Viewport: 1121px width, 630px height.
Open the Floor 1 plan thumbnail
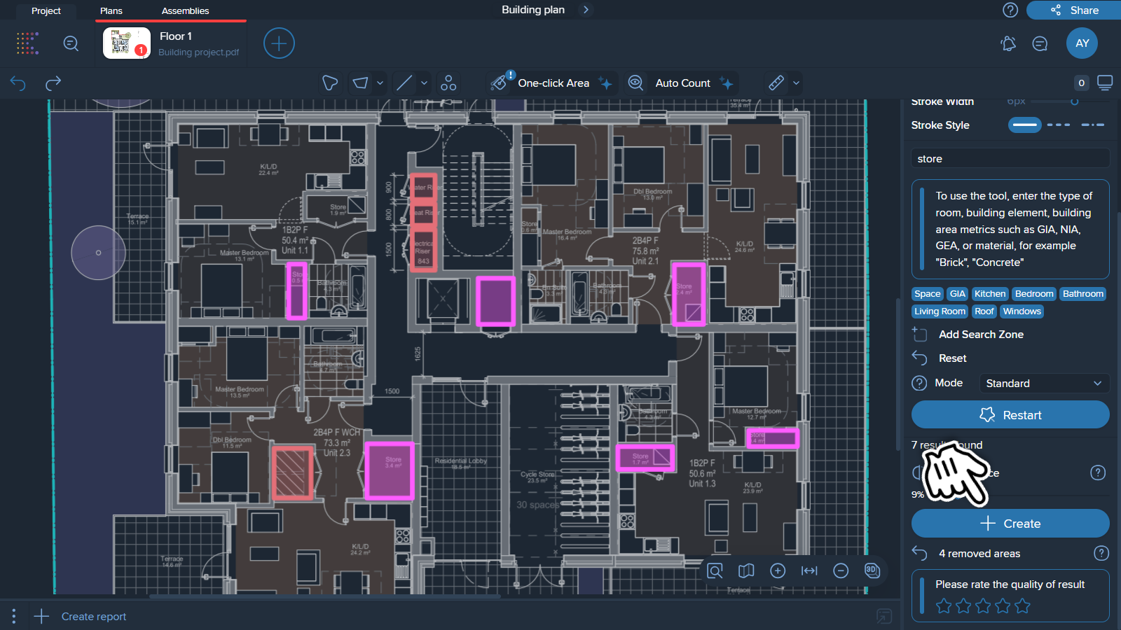coord(127,43)
